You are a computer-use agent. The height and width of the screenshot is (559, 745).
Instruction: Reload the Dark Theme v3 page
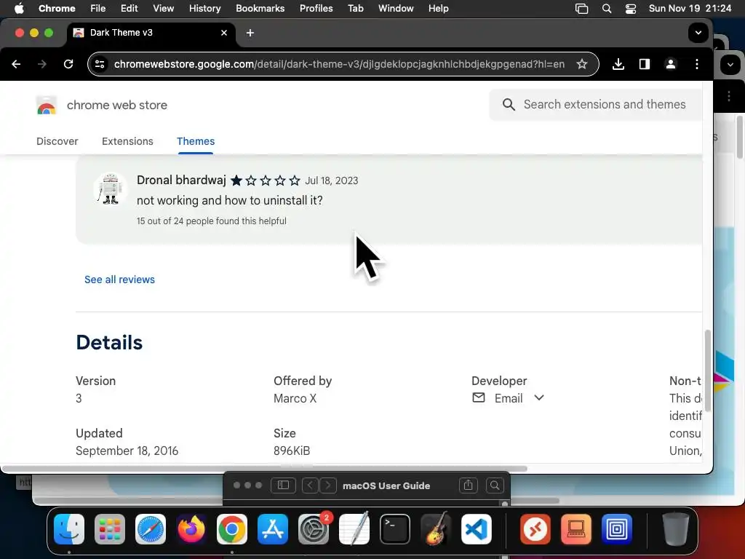point(68,64)
